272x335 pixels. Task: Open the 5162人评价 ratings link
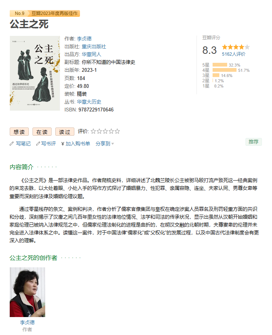234,54
